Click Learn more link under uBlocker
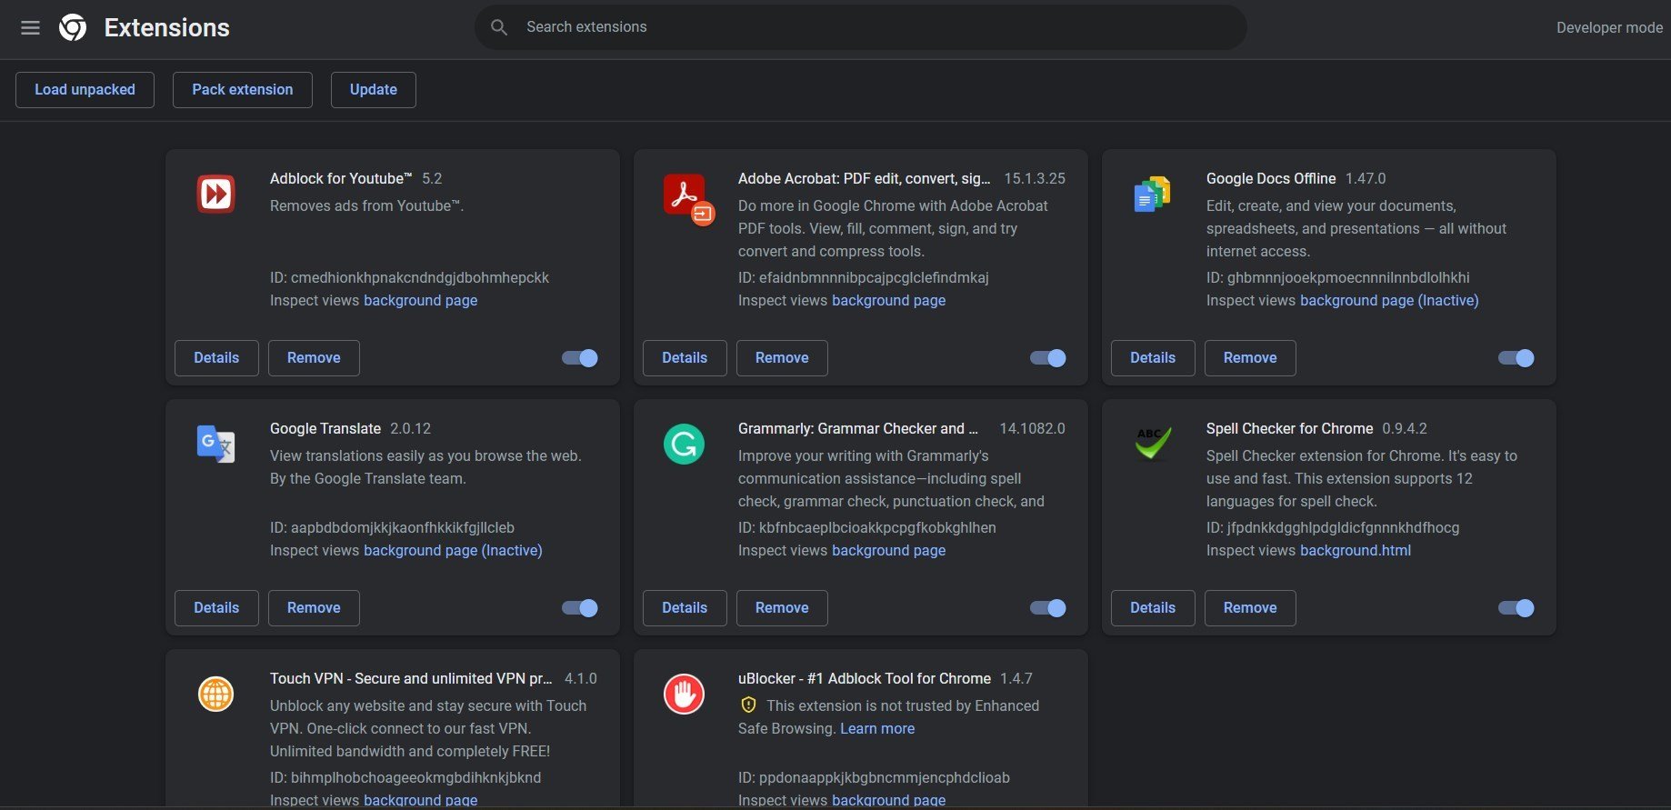This screenshot has height=810, width=1671. click(877, 729)
